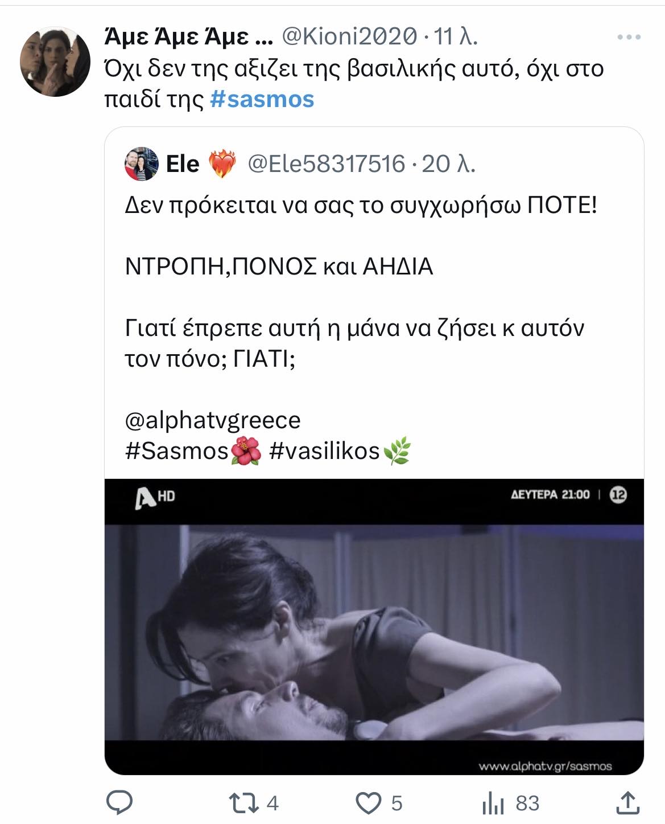
Task: Click Ele's small avatar in quoted tweet
Action: pyautogui.click(x=141, y=164)
